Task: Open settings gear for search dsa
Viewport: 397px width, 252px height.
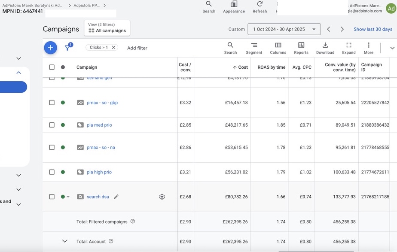Action: coord(162,197)
